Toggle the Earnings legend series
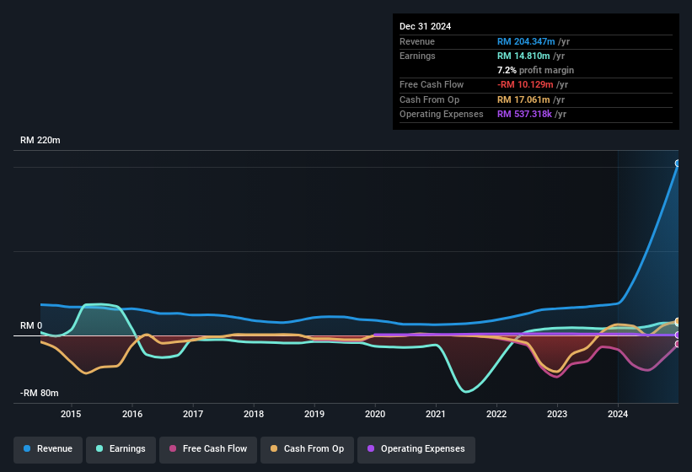Viewport: 692px width, 472px height. [x=121, y=449]
